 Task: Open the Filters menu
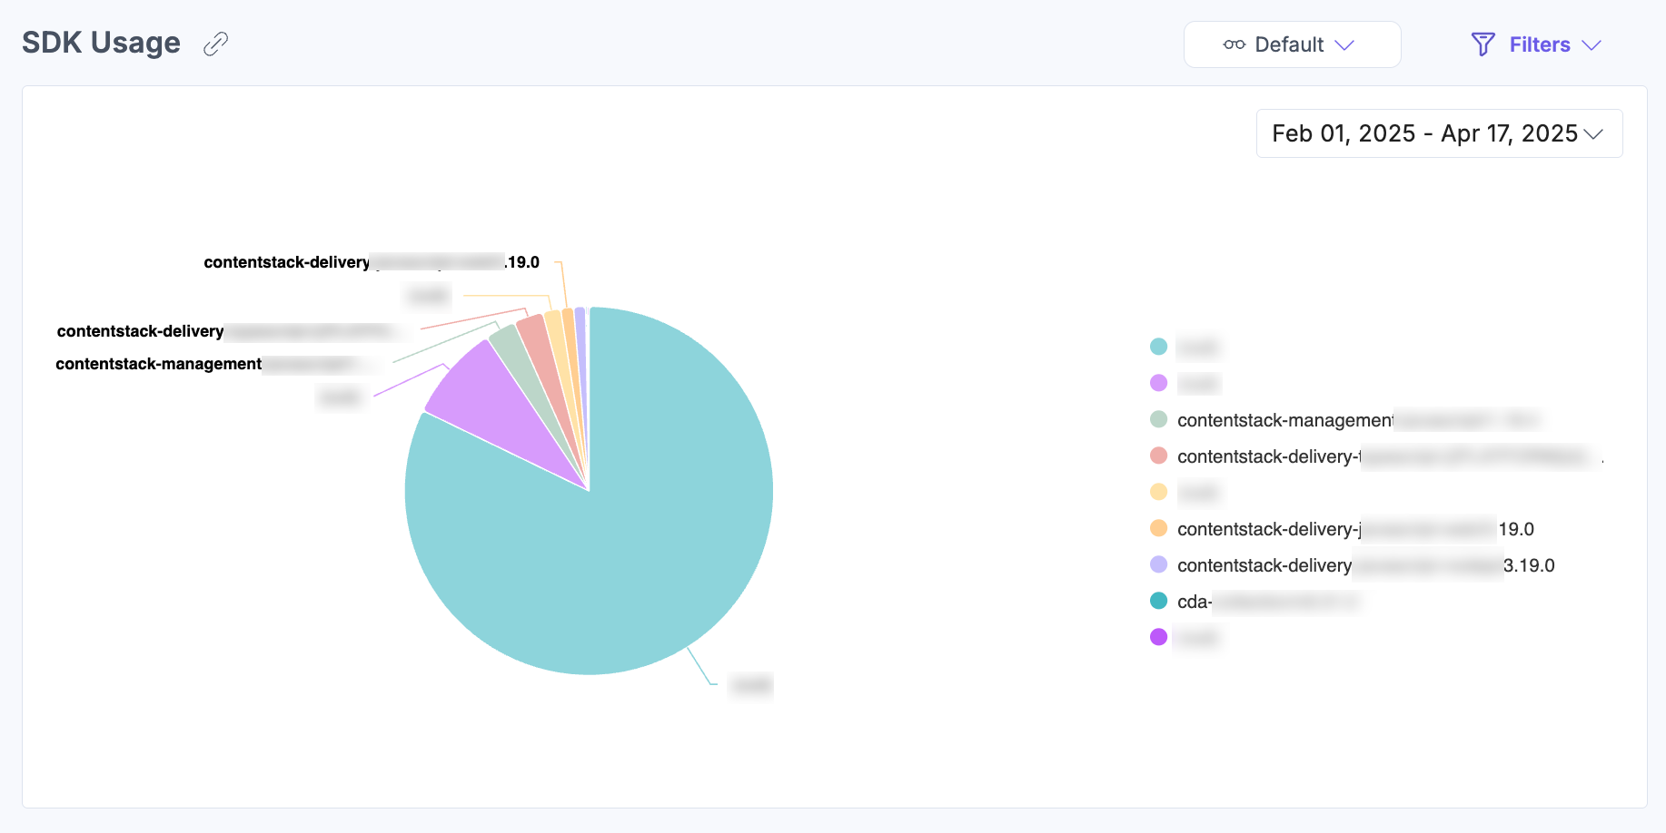1536,44
